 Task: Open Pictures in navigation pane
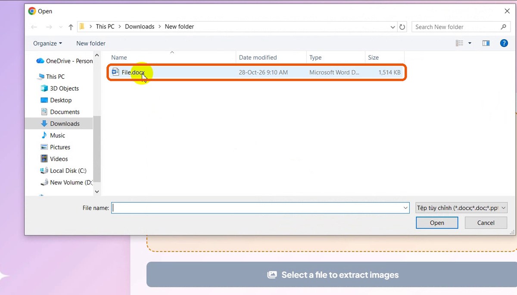[x=55, y=147]
